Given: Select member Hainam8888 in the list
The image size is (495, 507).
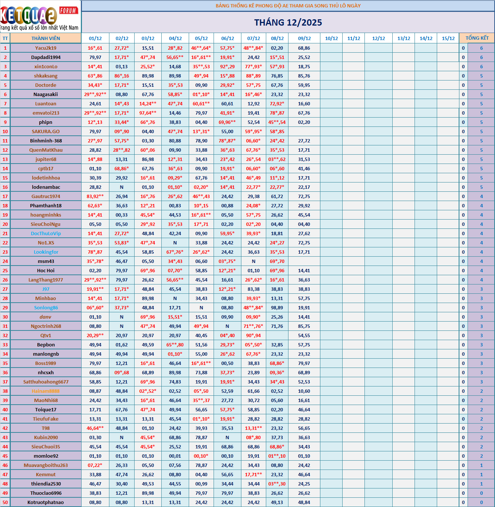Looking at the screenshot, I should (x=46, y=391).
